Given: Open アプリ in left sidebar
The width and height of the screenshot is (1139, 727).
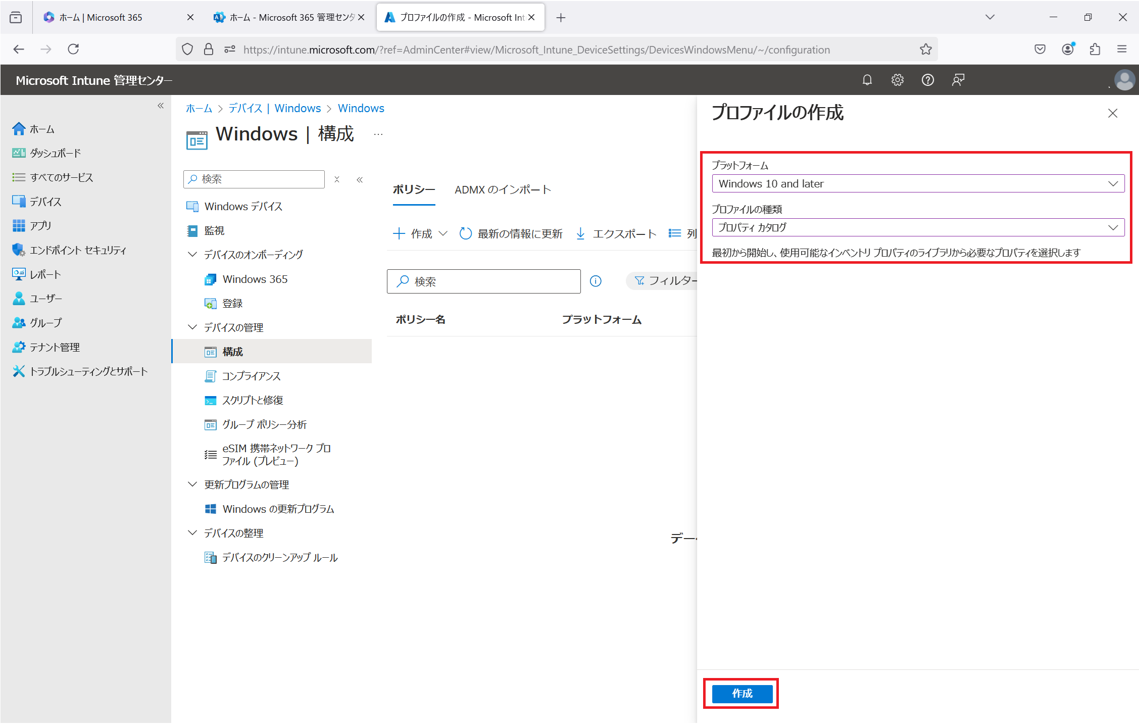Looking at the screenshot, I should click(32, 226).
